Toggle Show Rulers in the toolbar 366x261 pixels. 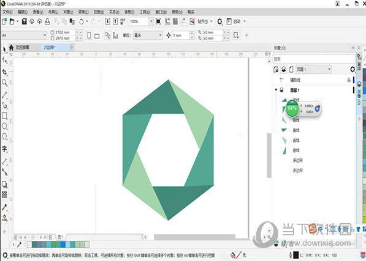pyautogui.click(x=167, y=21)
